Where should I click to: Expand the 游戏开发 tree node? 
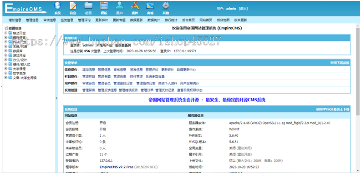pyautogui.click(x=6, y=55)
